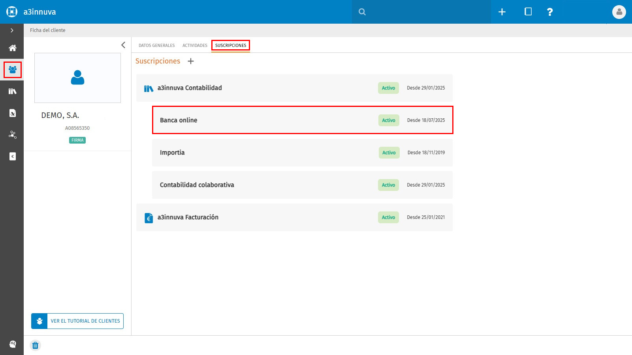Screen dimensions: 632x355
Task: Click the a3innuva Facturación euro file icon
Action: [149, 218]
